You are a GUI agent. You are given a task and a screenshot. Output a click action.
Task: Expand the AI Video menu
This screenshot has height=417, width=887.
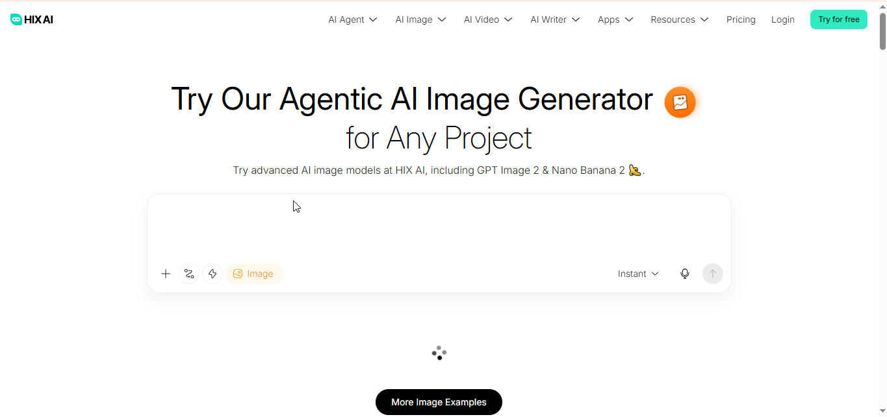coord(488,19)
